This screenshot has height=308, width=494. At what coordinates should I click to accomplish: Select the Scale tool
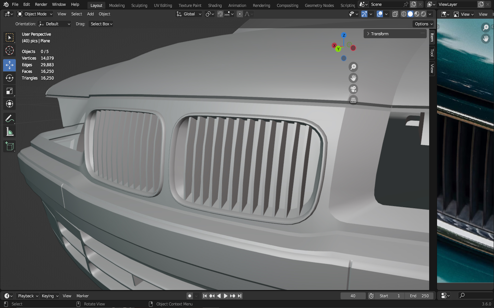point(10,91)
